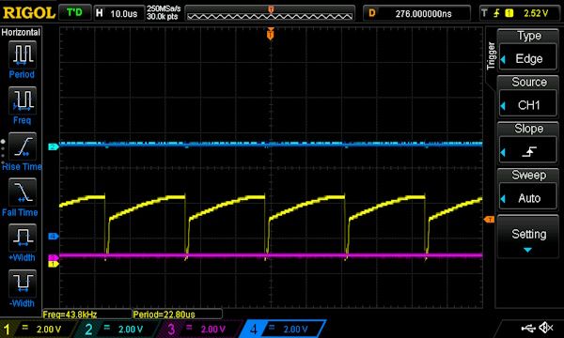Click the USB connection status icon
Viewport: 564px width, 338px height.
click(528, 328)
